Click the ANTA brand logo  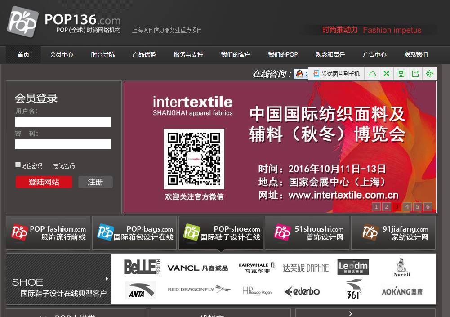click(141, 290)
